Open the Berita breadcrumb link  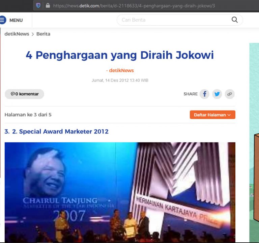point(43,34)
